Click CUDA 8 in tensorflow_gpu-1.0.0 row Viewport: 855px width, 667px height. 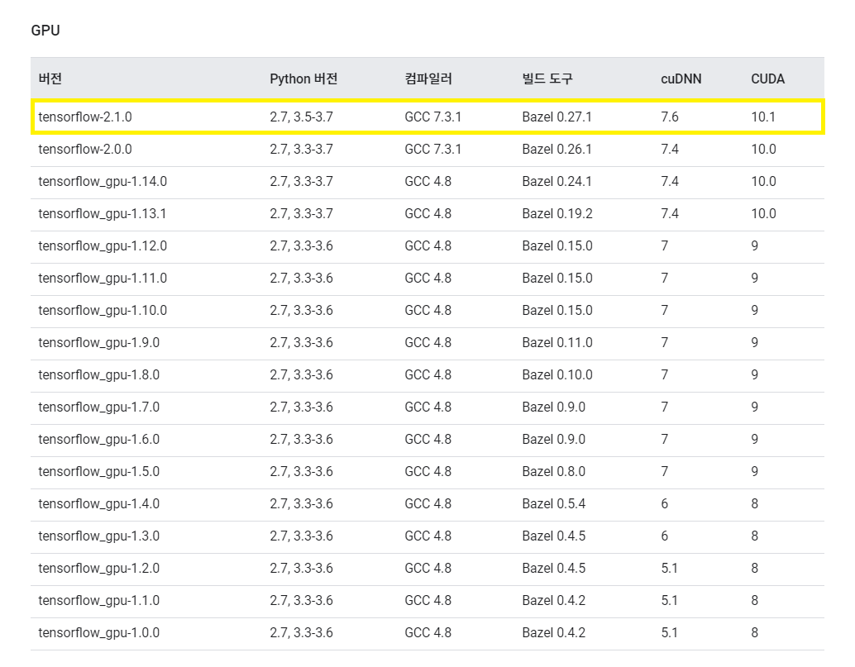tap(755, 631)
